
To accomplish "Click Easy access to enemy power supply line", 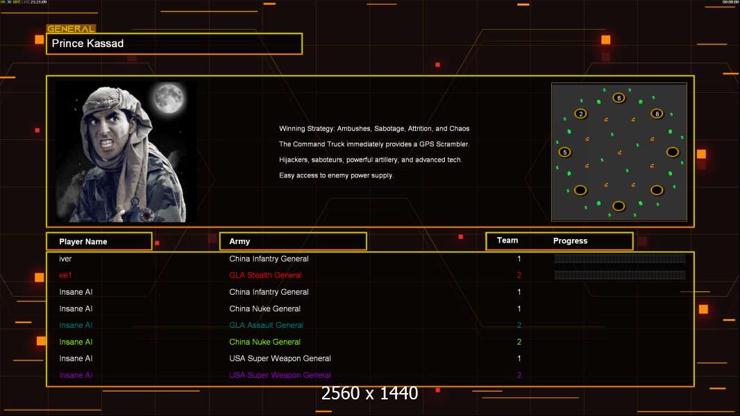I will pos(336,175).
